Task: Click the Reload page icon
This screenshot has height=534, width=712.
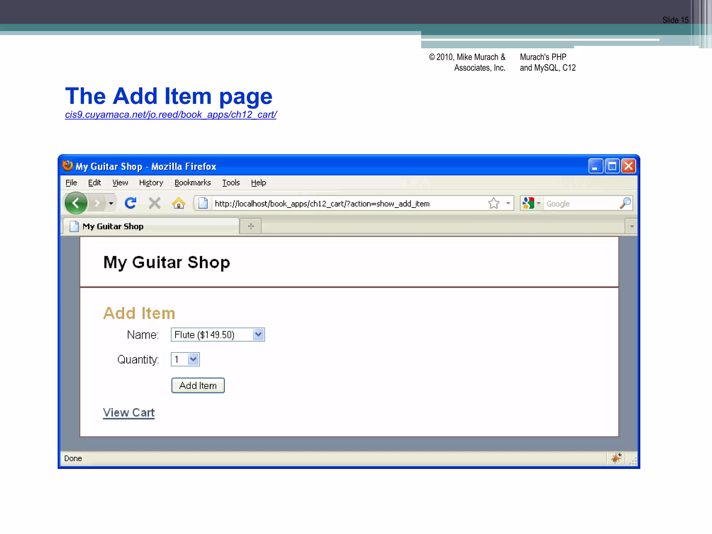Action: coord(130,203)
